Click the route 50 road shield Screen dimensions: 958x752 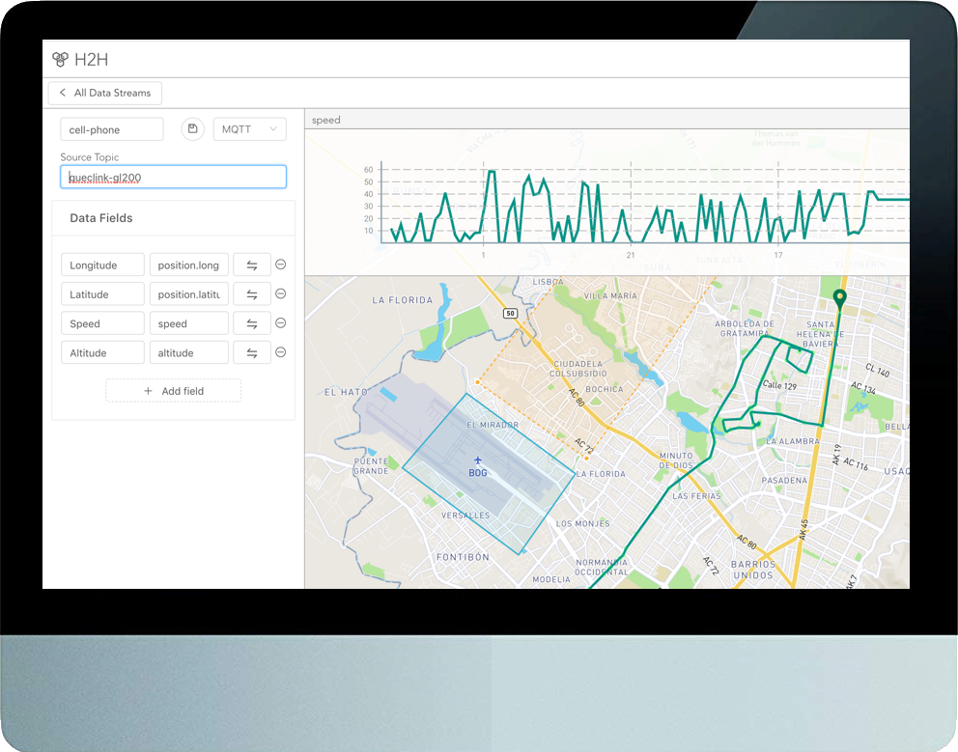[x=510, y=314]
